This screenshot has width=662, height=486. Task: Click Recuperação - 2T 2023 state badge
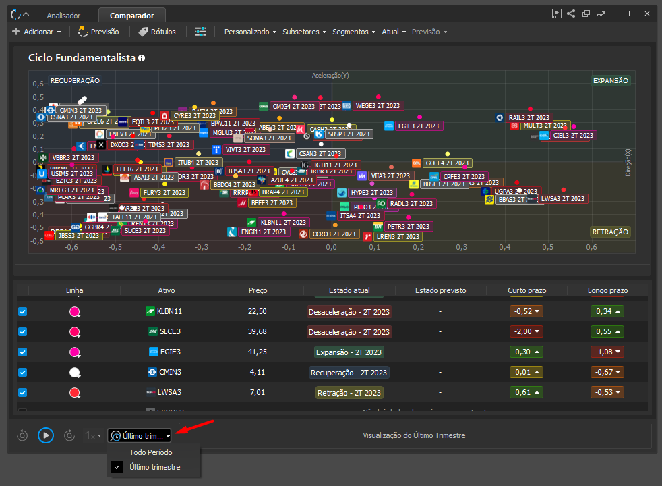tap(349, 373)
